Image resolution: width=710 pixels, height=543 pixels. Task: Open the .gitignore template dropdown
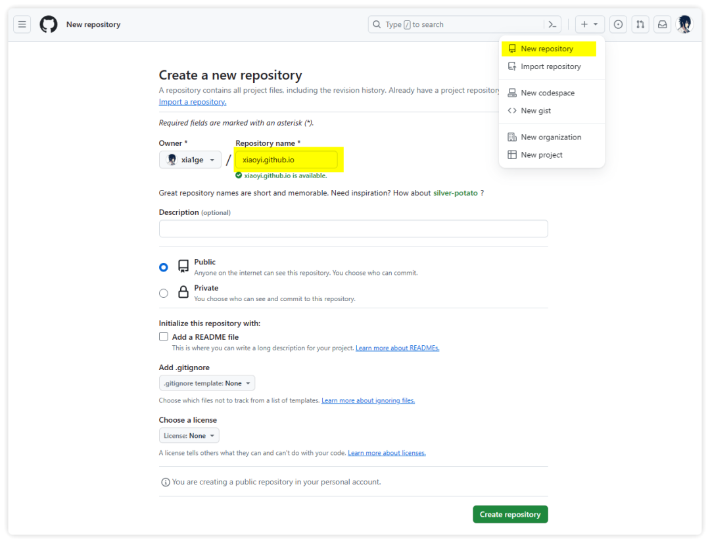pyautogui.click(x=206, y=383)
